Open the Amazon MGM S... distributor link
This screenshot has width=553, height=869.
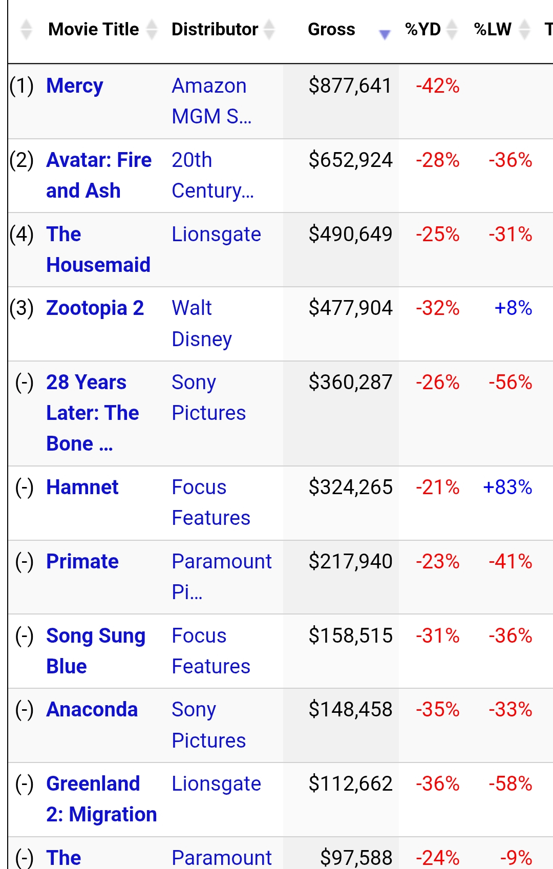[x=211, y=101]
